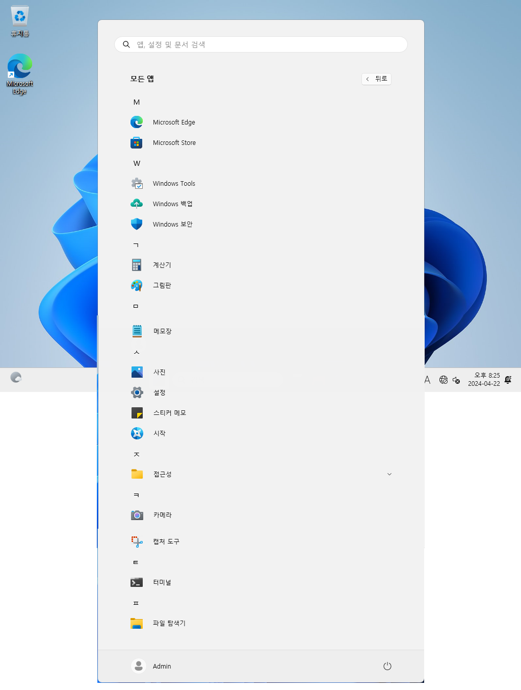The height and width of the screenshot is (690, 521).
Task: Click the "Microsoft Store" text label
Action: pos(174,143)
